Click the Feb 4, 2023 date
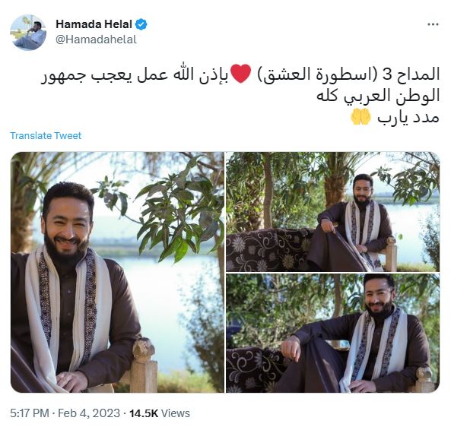The width and height of the screenshot is (451, 427). click(89, 413)
